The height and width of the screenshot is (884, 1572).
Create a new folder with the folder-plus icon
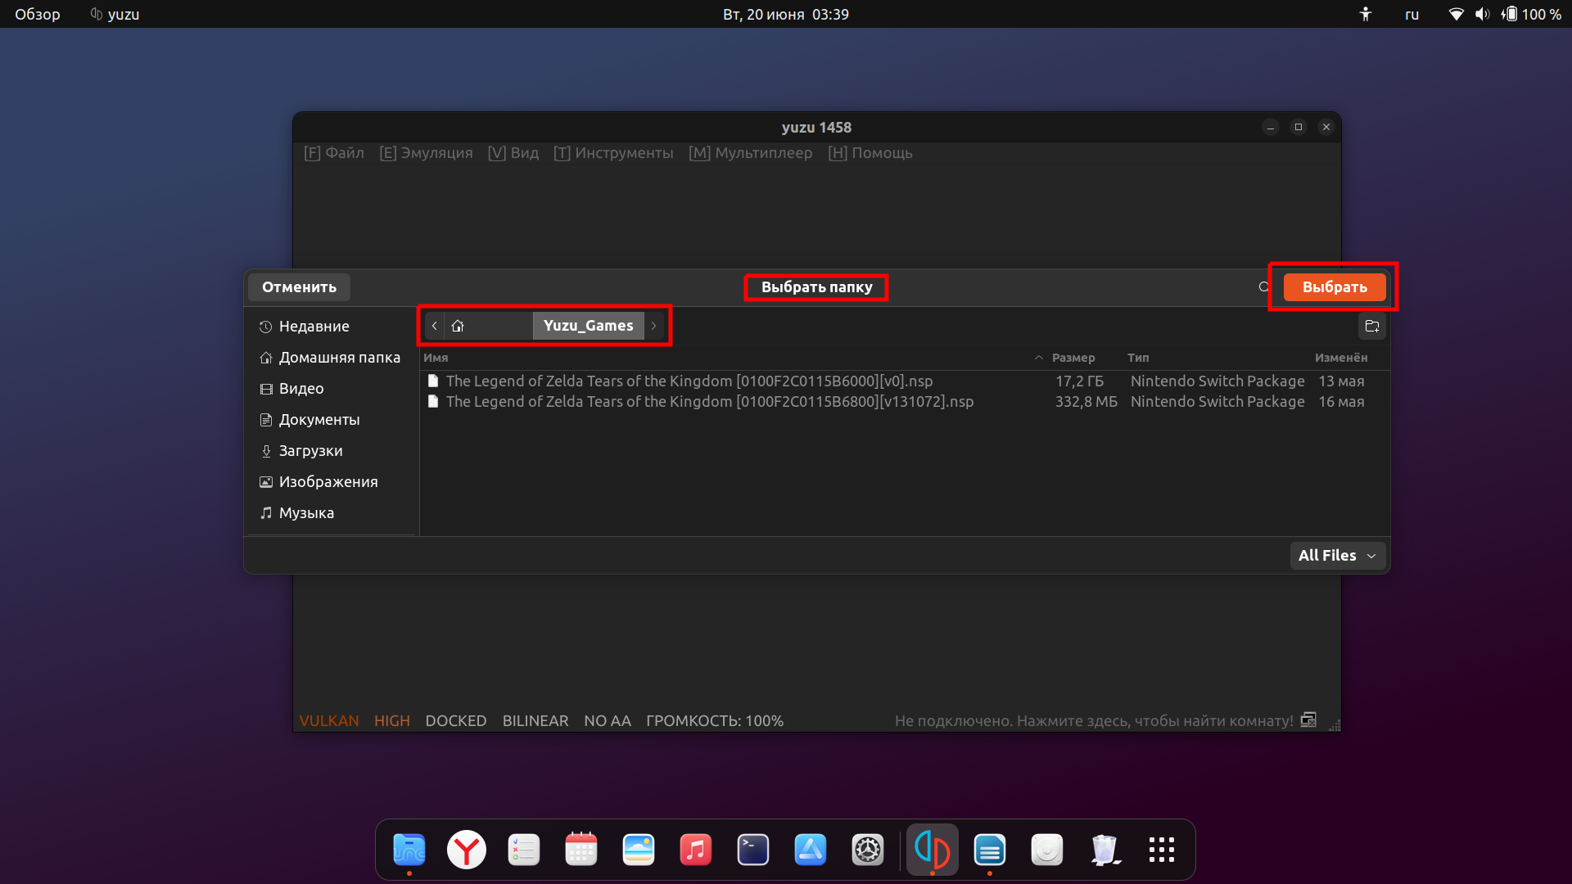(x=1372, y=326)
